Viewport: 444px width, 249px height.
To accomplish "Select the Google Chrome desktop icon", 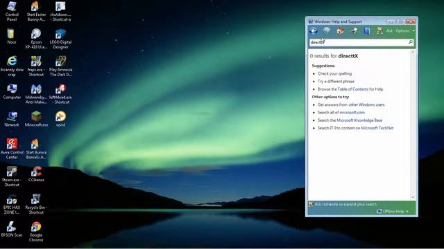I will point(36,232).
